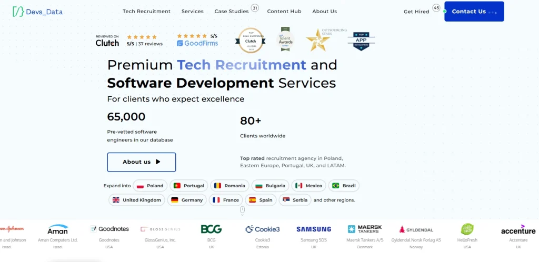The height and width of the screenshot is (262, 539).
Task: Click the Maersk Tankers logo
Action: pyautogui.click(x=365, y=229)
